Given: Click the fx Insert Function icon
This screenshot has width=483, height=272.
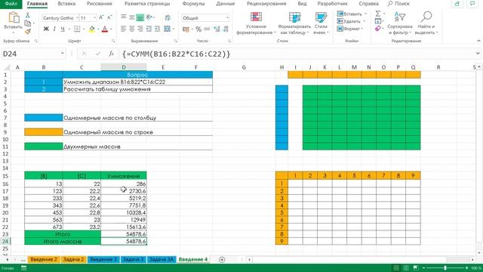Looking at the screenshot, I should (111, 54).
